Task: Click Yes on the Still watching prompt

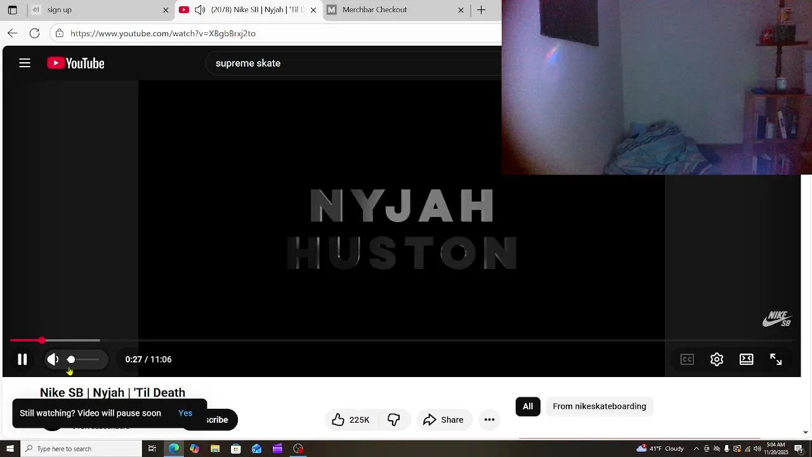Action: [x=185, y=413]
